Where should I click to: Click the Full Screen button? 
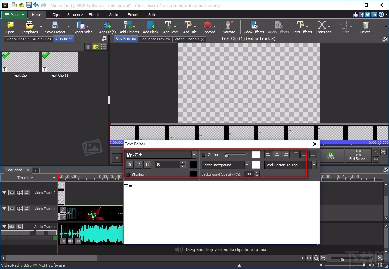(x=358, y=156)
